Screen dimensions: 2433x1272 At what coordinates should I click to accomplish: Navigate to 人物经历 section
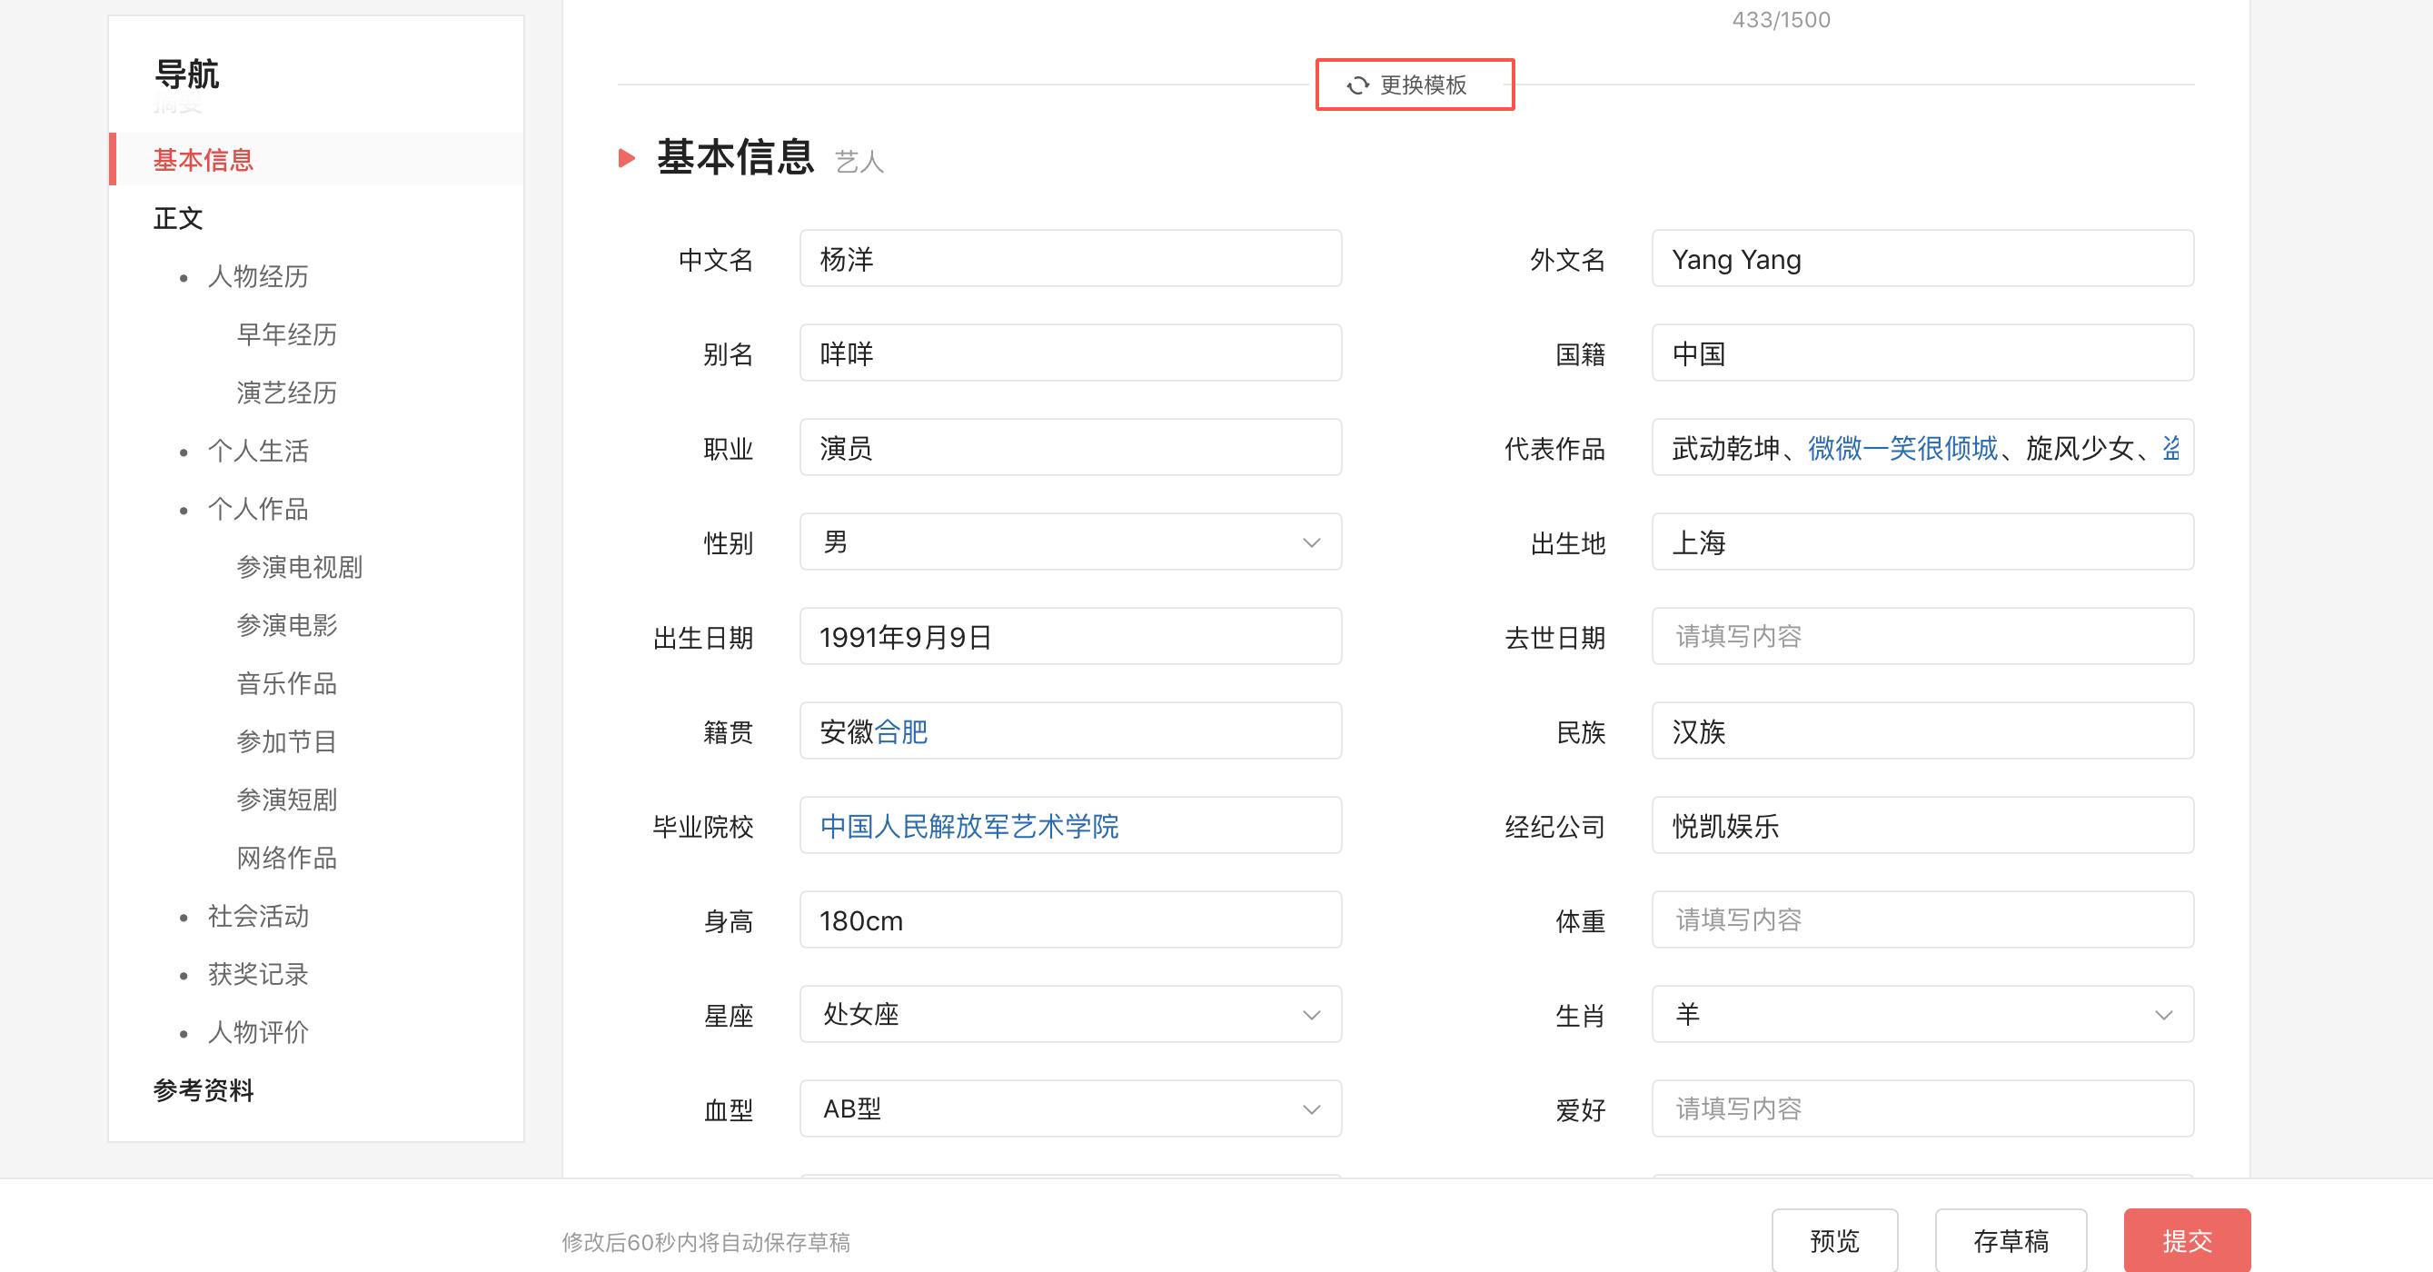259,277
